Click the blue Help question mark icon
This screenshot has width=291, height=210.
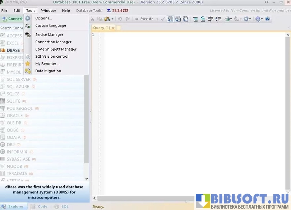click(x=267, y=19)
